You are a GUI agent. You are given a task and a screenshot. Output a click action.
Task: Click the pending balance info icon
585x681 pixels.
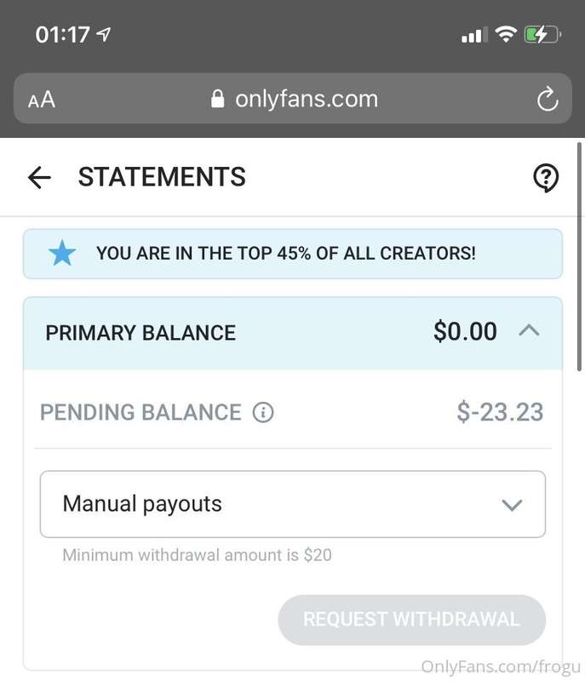point(263,413)
